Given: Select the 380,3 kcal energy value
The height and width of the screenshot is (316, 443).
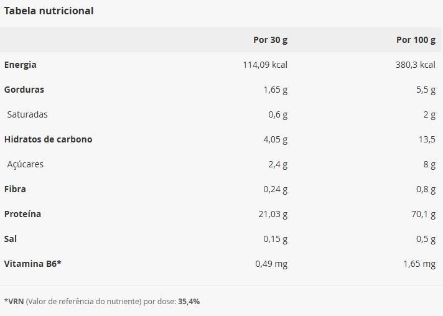Looking at the screenshot, I should tap(414, 65).
